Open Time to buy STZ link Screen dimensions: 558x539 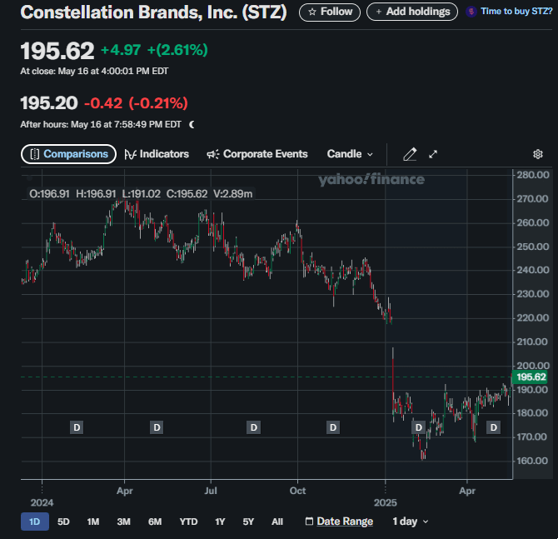pyautogui.click(x=508, y=12)
